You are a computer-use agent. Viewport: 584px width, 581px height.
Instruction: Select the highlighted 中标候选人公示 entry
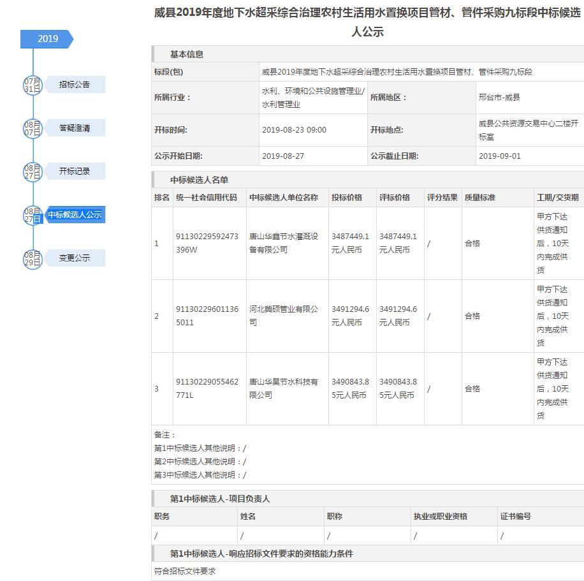tap(75, 215)
